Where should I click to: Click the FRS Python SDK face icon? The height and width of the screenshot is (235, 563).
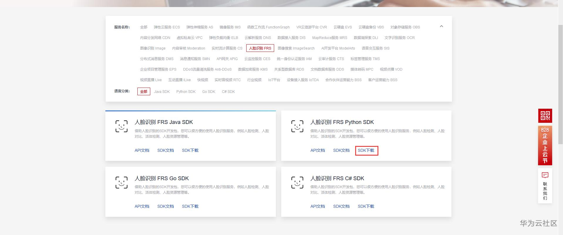click(297, 126)
